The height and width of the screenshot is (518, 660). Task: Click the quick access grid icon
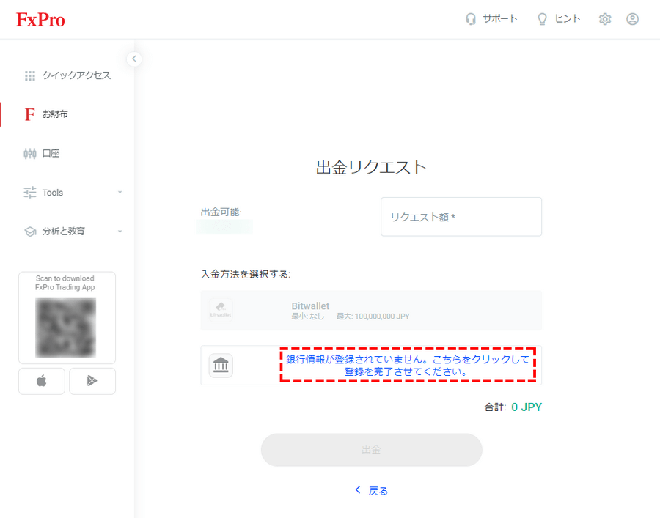point(30,75)
